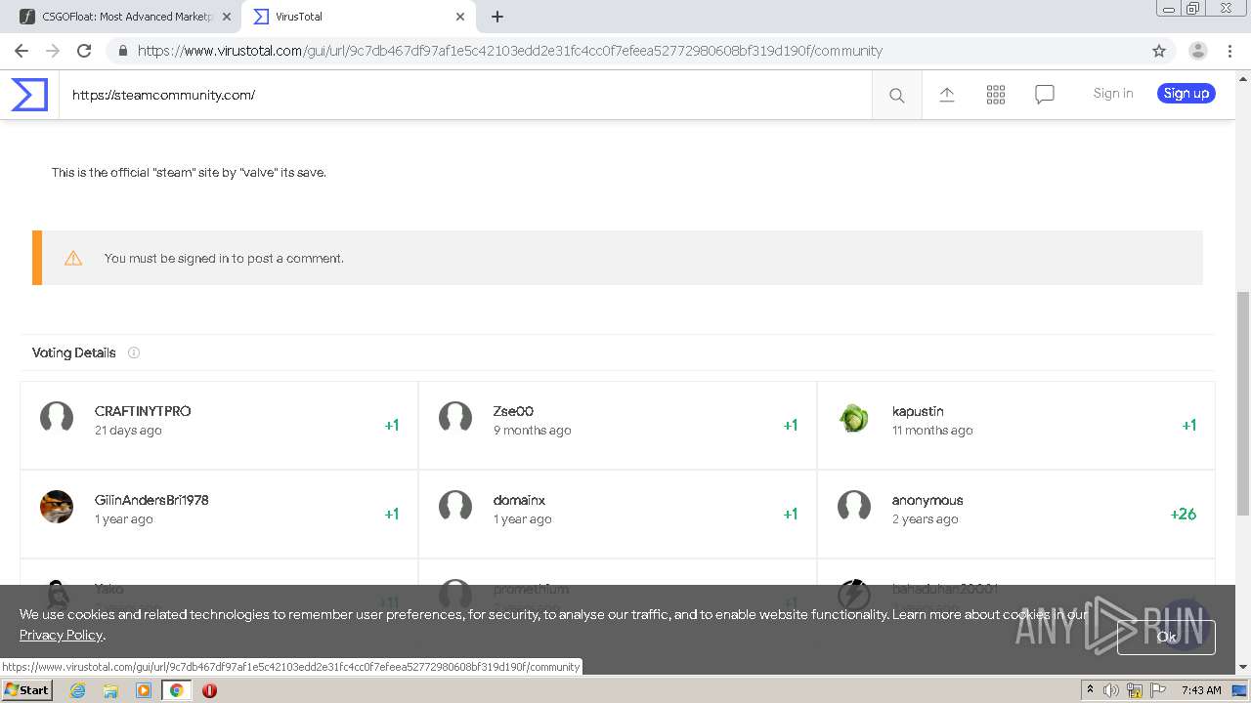1251x703 pixels.
Task: Open the comments speech bubble icon
Action: tap(1045, 94)
